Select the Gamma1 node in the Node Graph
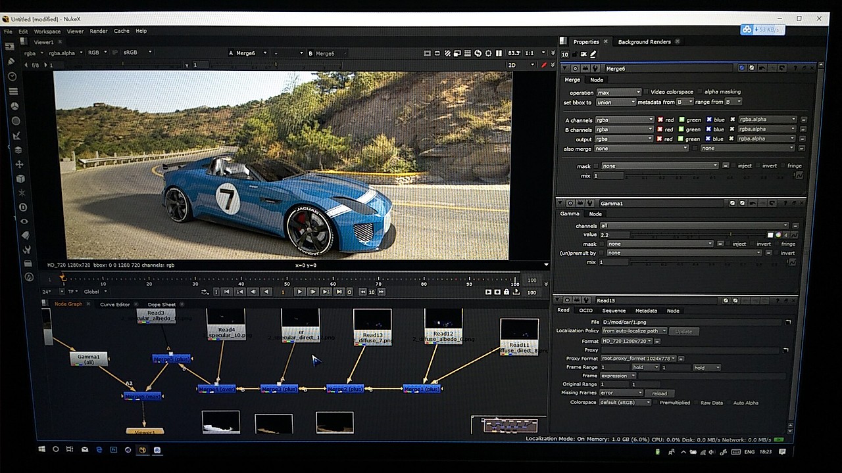Viewport: 842px width, 473px height. click(89, 359)
